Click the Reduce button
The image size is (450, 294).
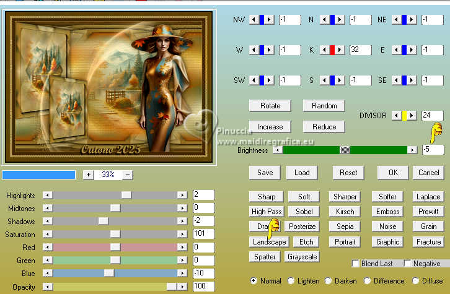324,127
